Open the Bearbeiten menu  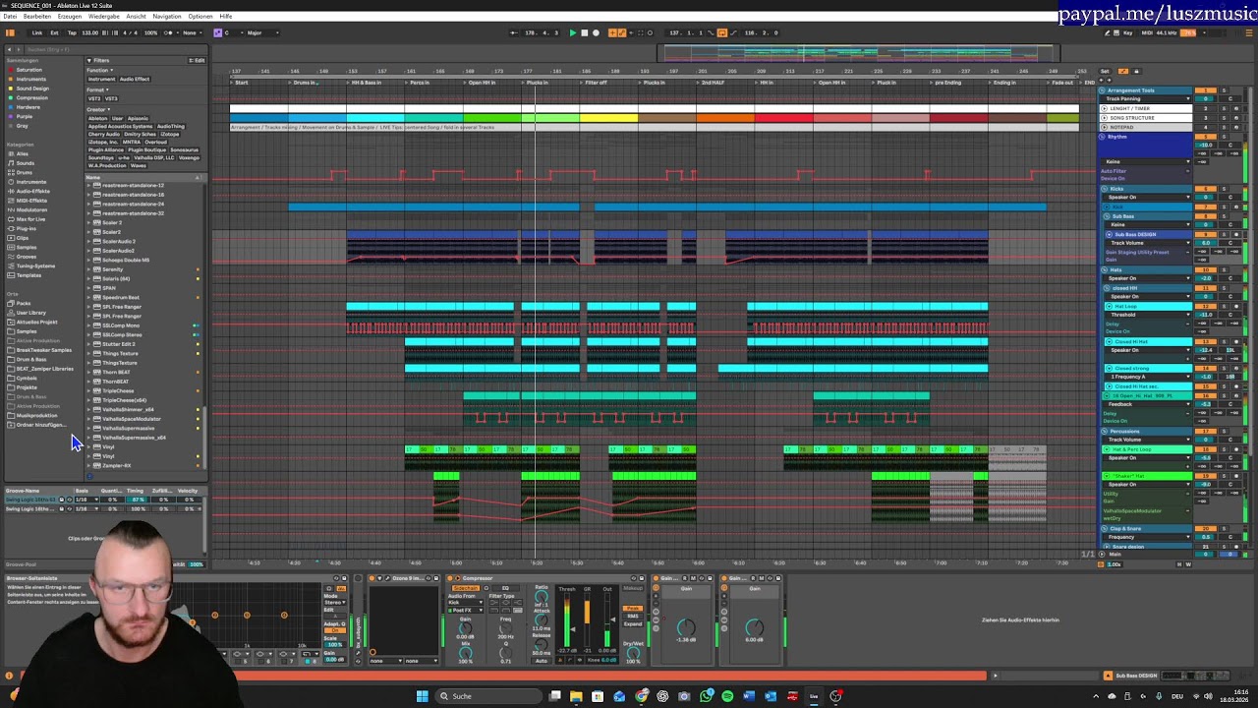37,17
